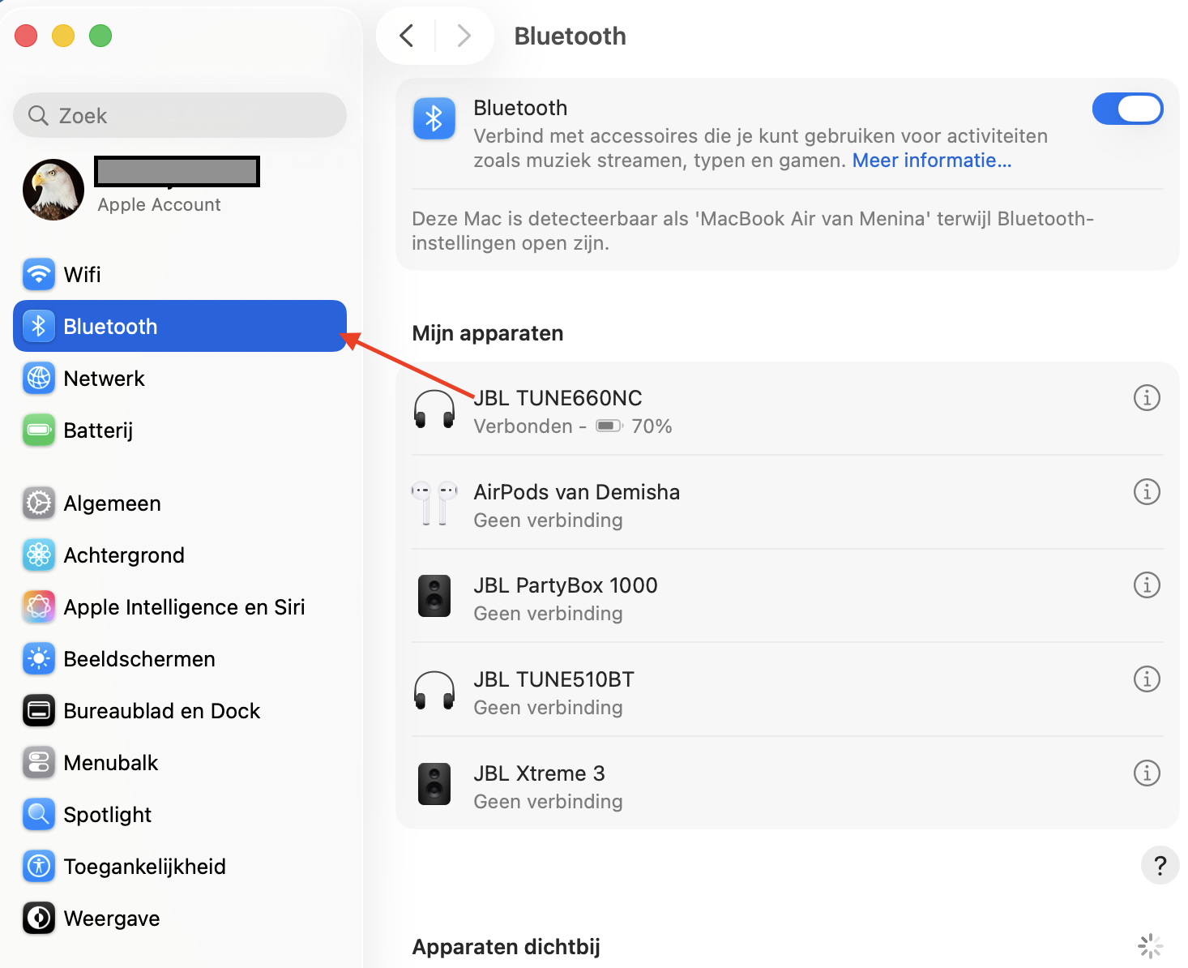Screen dimensions: 1188x968
Task: Click the Beeldschermen display icon
Action: (x=38, y=658)
